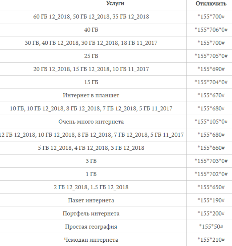Select the '3 ГБ' service cell

(x=91, y=161)
